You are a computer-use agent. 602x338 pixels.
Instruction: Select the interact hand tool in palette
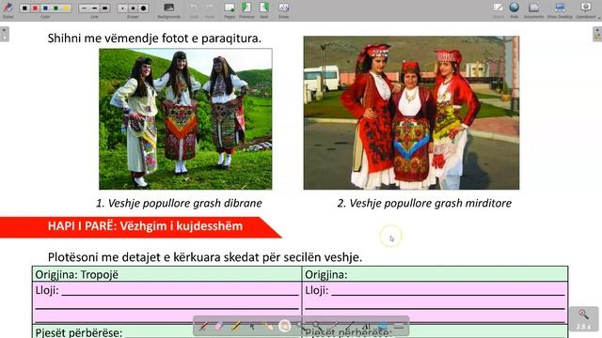pos(268,326)
